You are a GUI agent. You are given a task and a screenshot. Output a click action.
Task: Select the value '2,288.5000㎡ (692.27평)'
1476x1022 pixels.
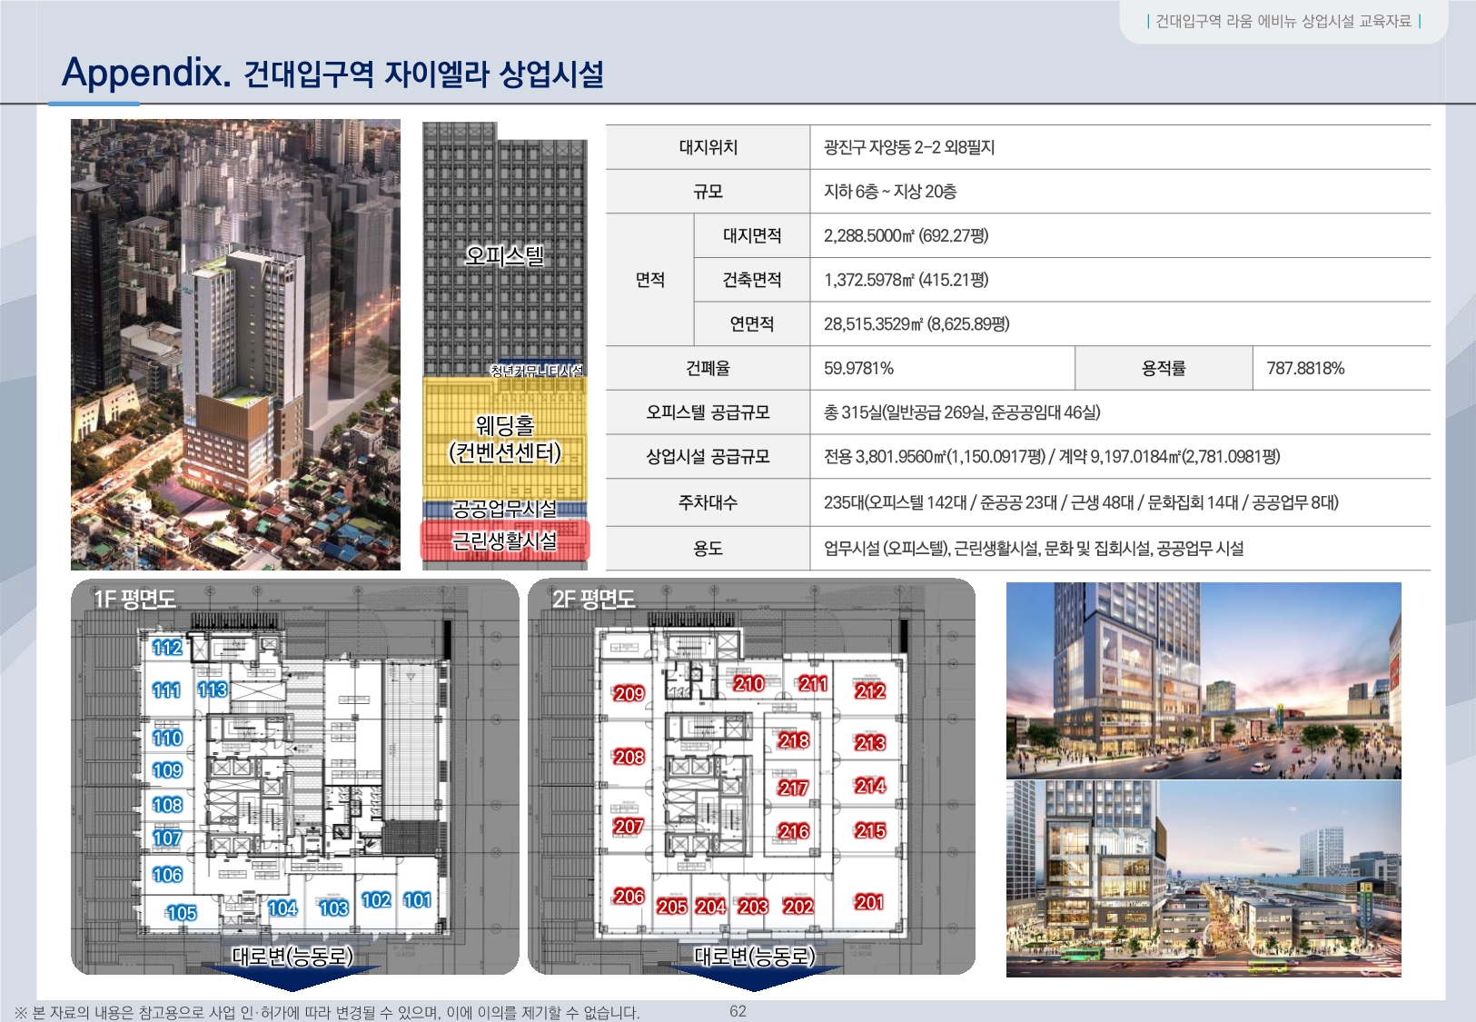coord(906,235)
